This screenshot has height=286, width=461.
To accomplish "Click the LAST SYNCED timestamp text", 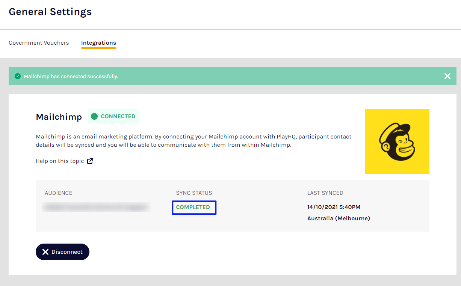I will coord(333,207).
